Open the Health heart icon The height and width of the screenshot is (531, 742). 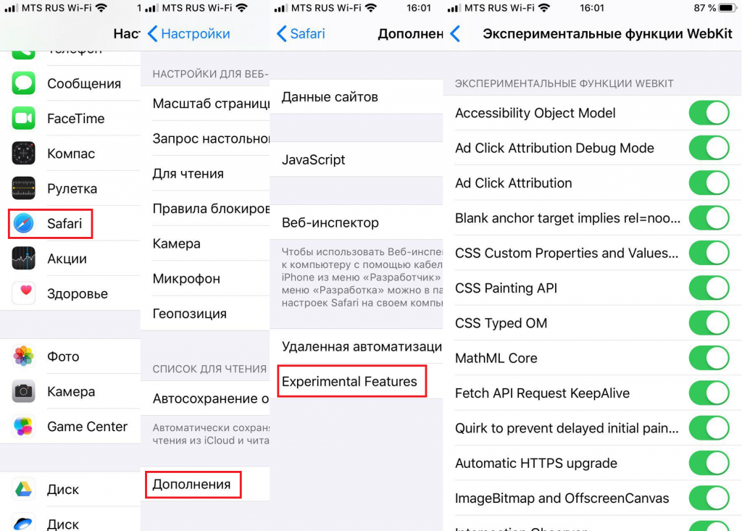[24, 293]
